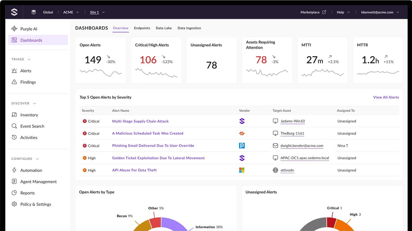Click the Open Alerts summary card

(x=101, y=60)
